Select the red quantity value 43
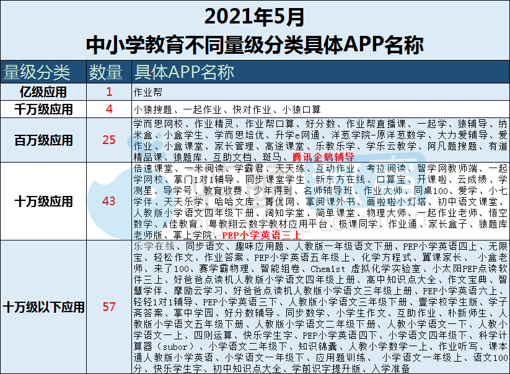 pyautogui.click(x=109, y=202)
